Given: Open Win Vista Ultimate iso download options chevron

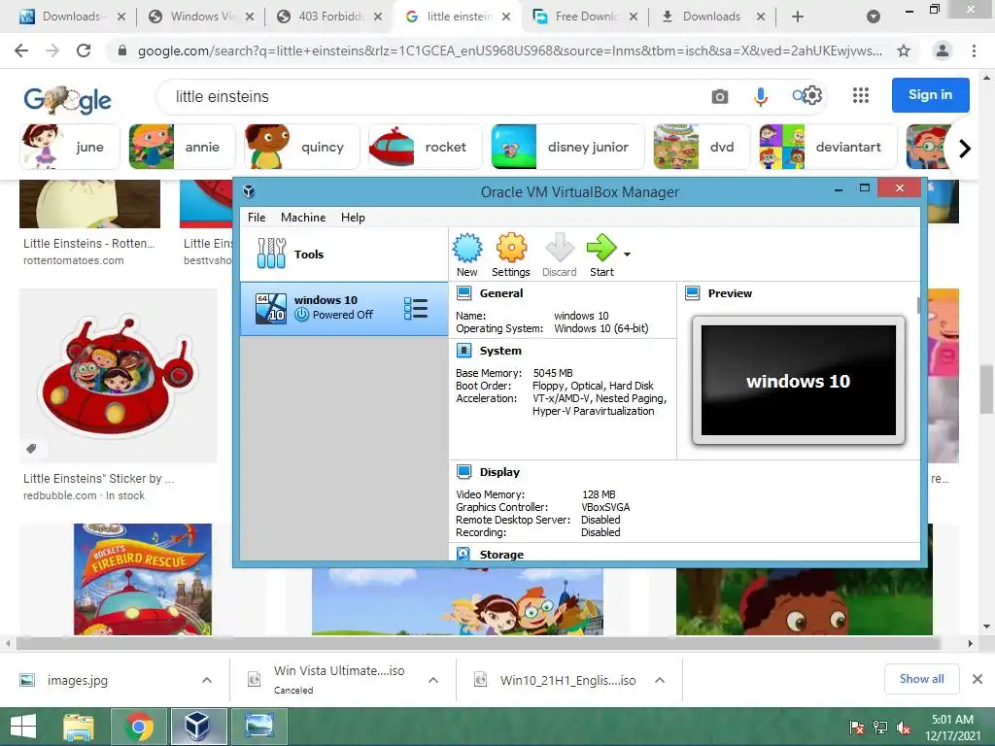Looking at the screenshot, I should (x=433, y=680).
